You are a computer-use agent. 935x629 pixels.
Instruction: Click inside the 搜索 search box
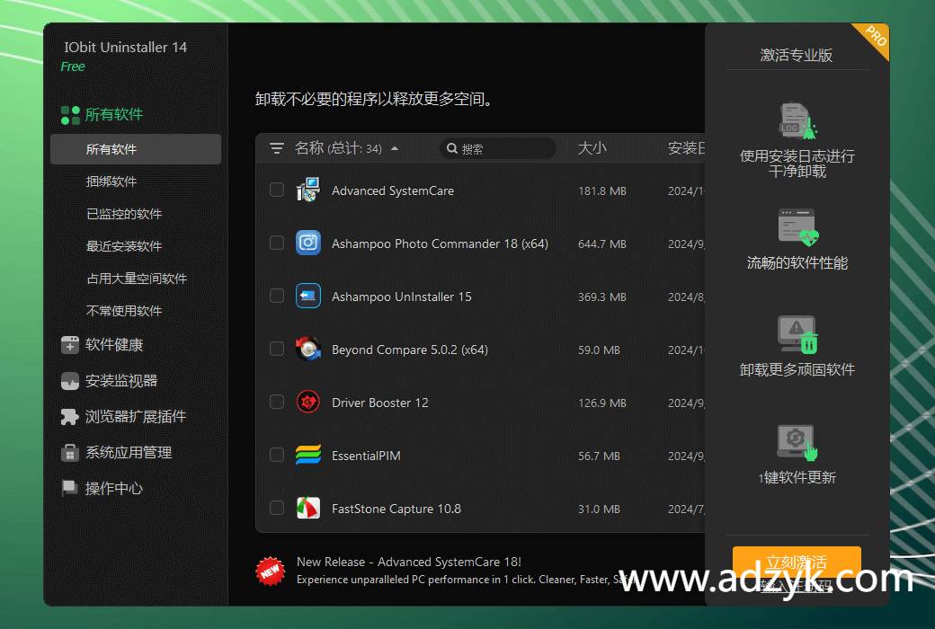click(x=497, y=148)
